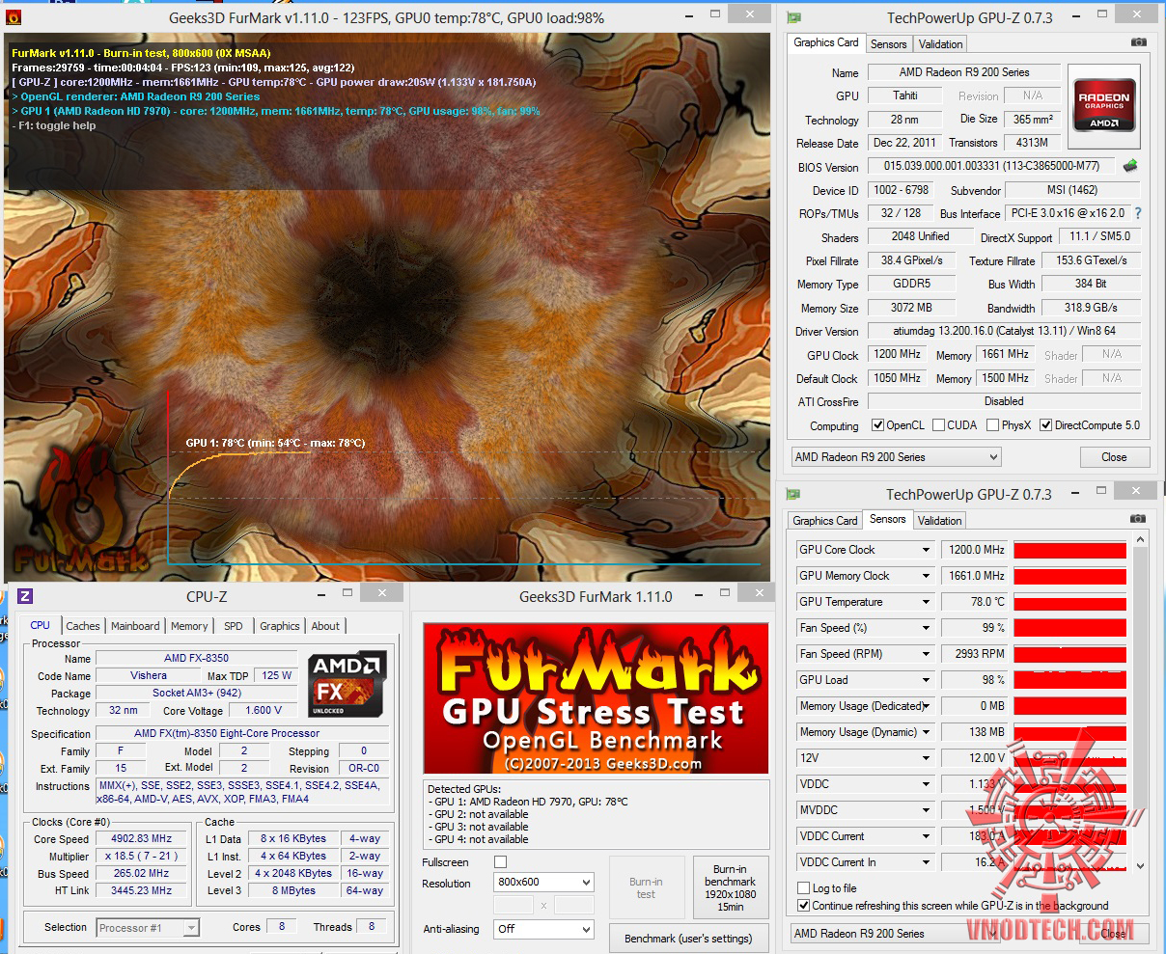This screenshot has height=954, width=1166.
Task: Switch to Sensors tab in upper GPU-Z
Action: 888,44
